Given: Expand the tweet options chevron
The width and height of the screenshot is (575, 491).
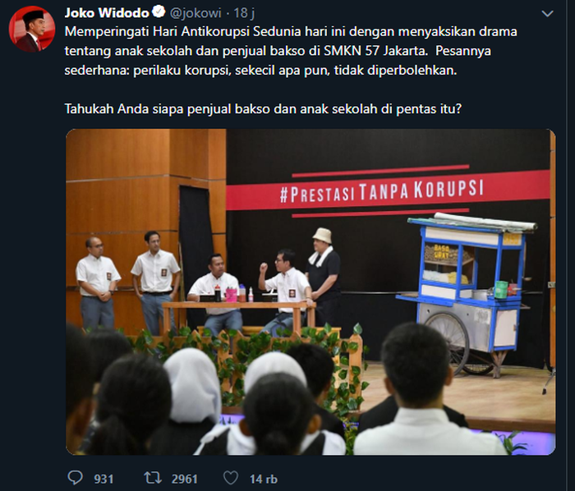Looking at the screenshot, I should tap(547, 14).
